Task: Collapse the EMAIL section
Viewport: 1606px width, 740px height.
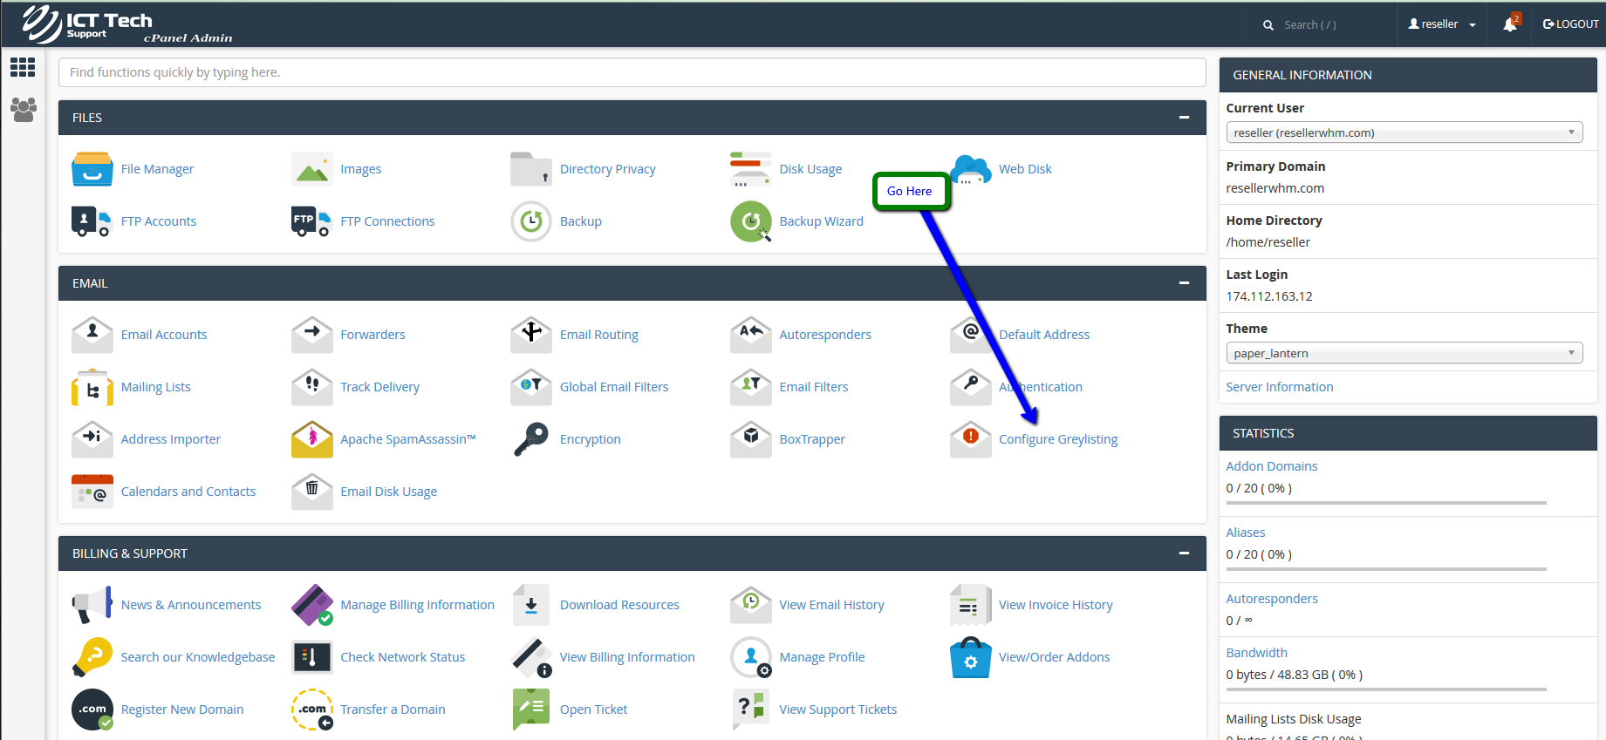Action: pyautogui.click(x=1184, y=283)
